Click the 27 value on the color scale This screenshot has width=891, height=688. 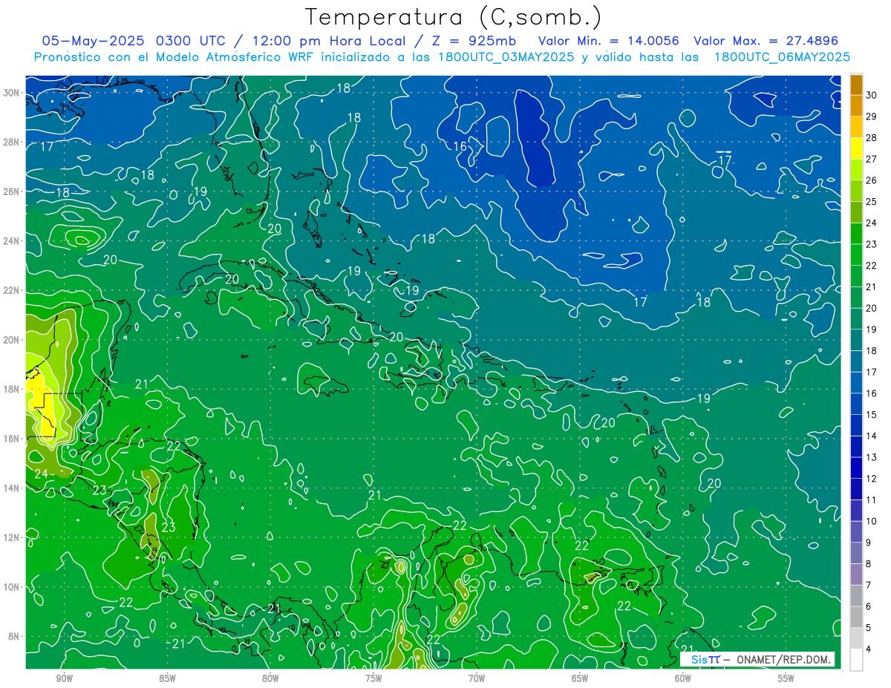pyautogui.click(x=871, y=159)
